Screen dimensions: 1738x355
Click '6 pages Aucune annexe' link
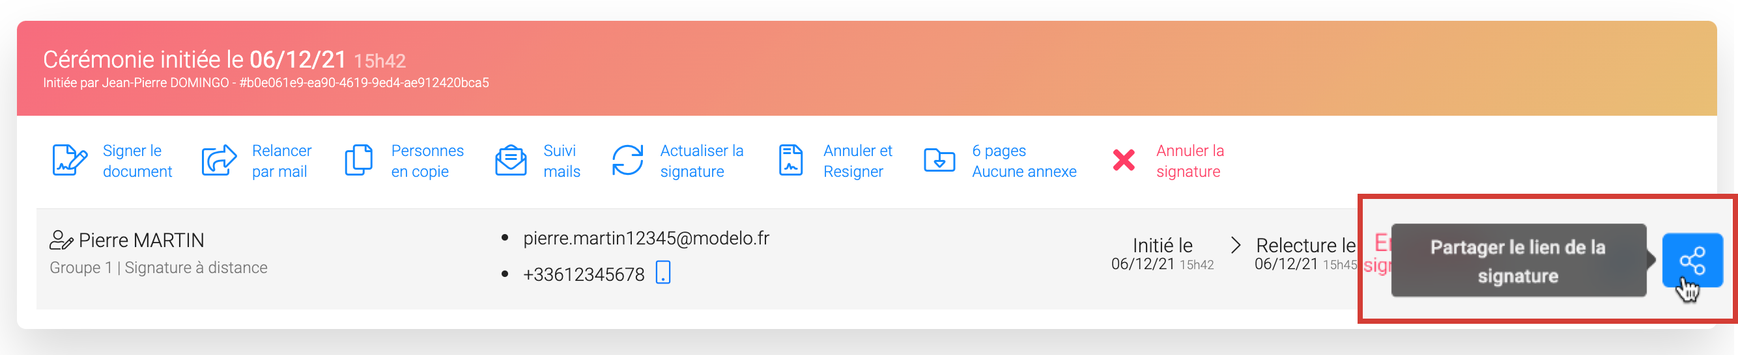click(1023, 161)
